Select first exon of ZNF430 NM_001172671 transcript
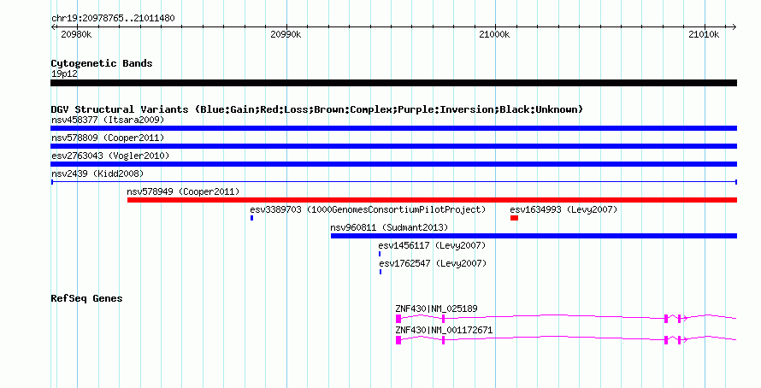761x388 pixels. (x=398, y=340)
